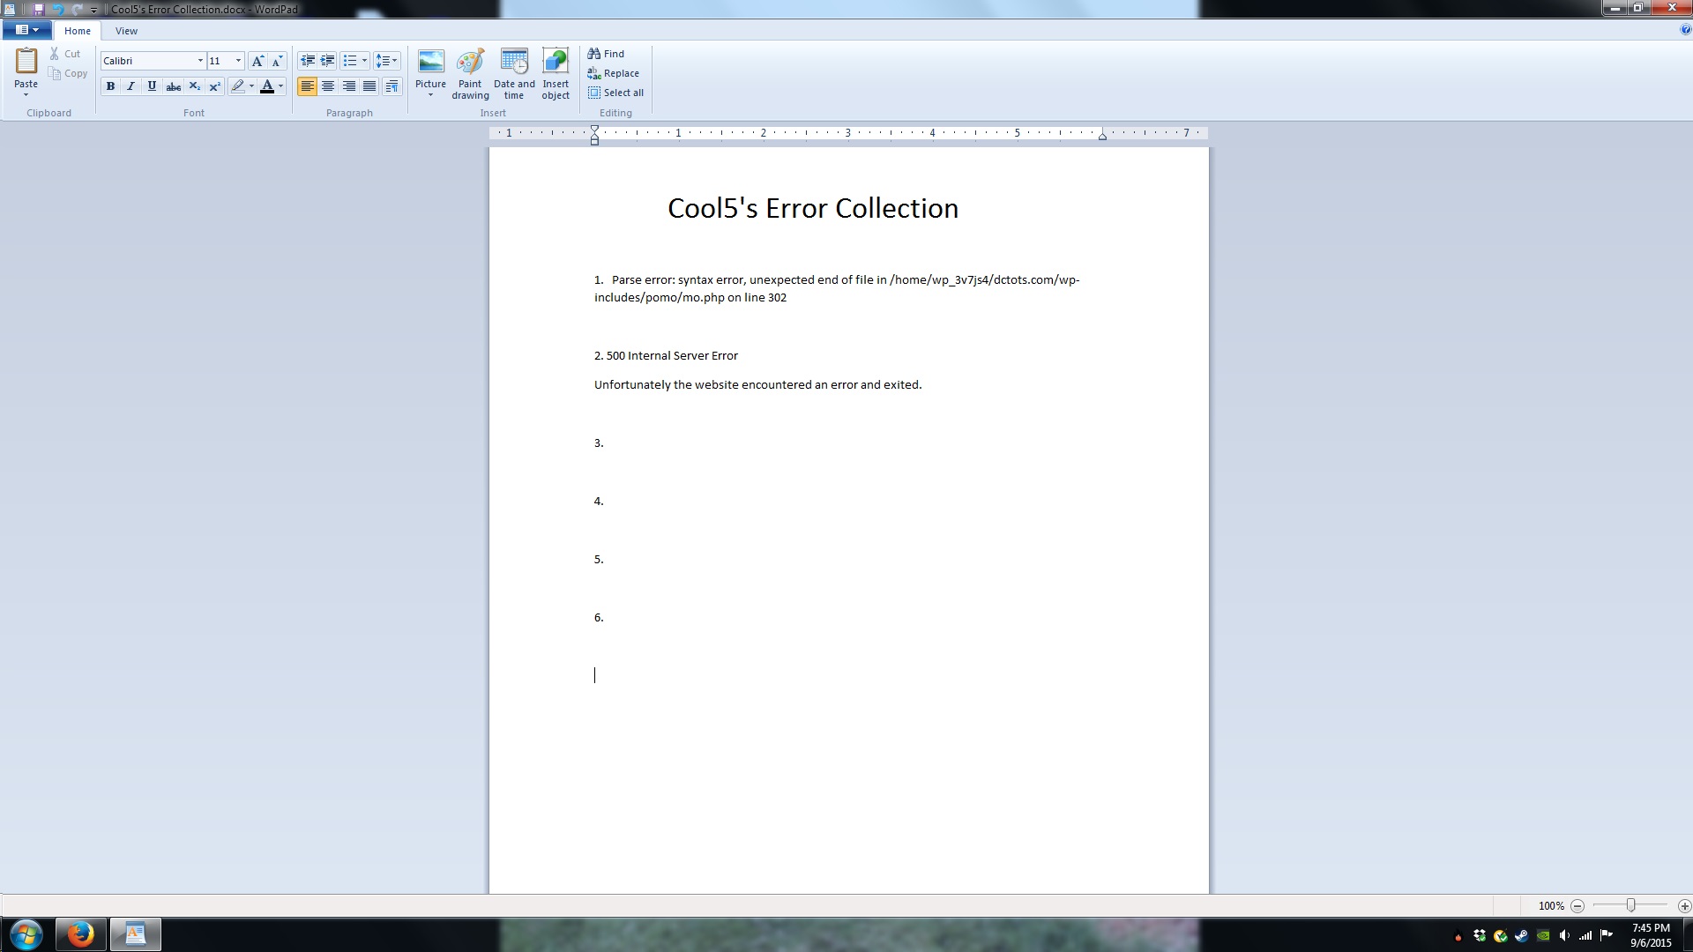Toggle bold formatting
This screenshot has width=1693, height=952.
click(x=110, y=86)
